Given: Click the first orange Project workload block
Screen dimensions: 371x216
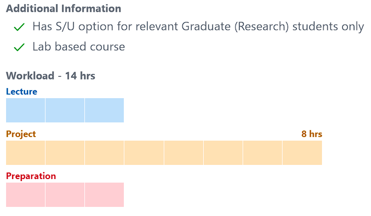Looking at the screenshot, I should pos(25,153).
